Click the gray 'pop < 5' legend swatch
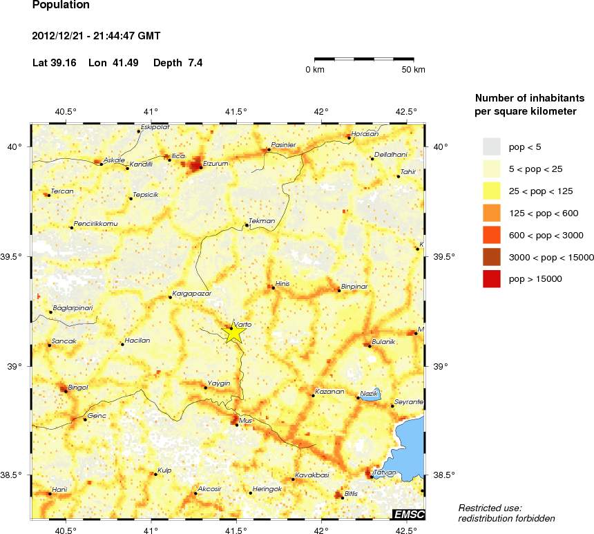The width and height of the screenshot is (594, 534). tap(491, 146)
